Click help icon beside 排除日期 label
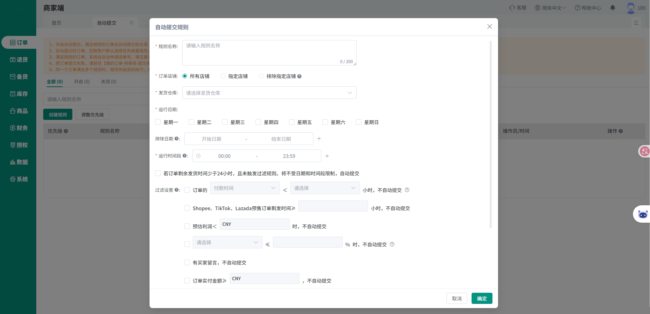Viewport: 650px width, 314px height. pos(176,139)
